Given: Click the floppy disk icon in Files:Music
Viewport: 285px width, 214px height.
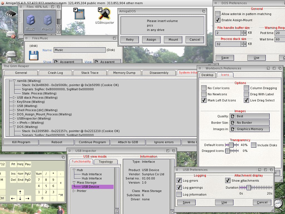Looking at the screenshot, I should [34, 55].
